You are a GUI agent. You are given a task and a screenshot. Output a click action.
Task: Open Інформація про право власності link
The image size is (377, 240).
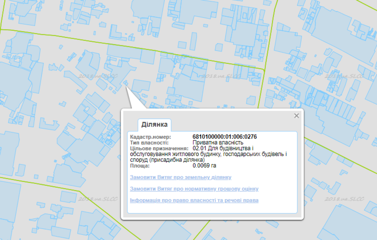click(x=194, y=200)
